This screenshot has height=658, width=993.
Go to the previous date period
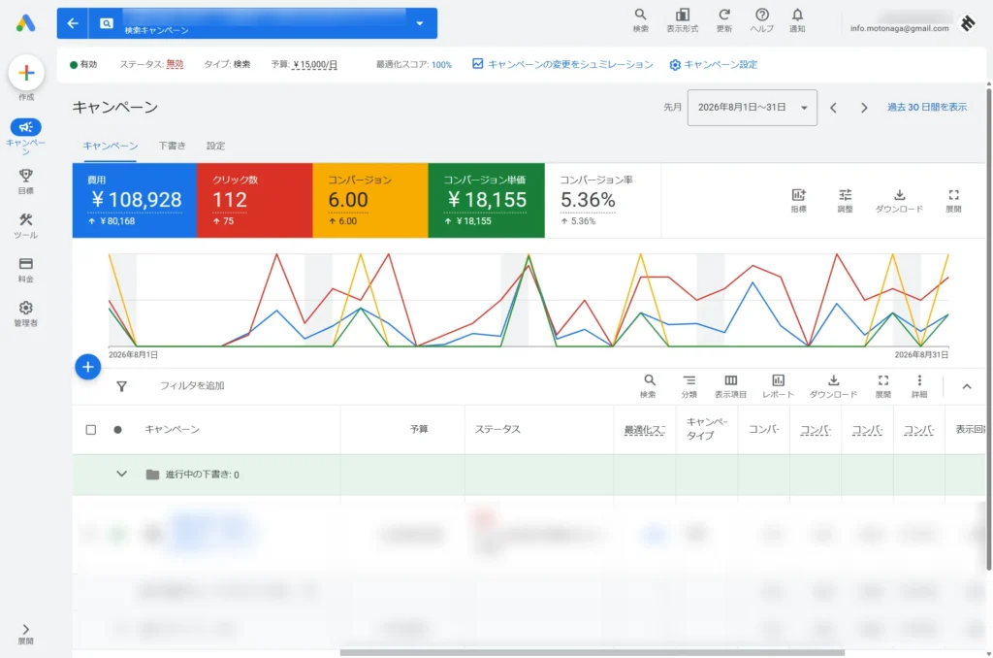(833, 109)
